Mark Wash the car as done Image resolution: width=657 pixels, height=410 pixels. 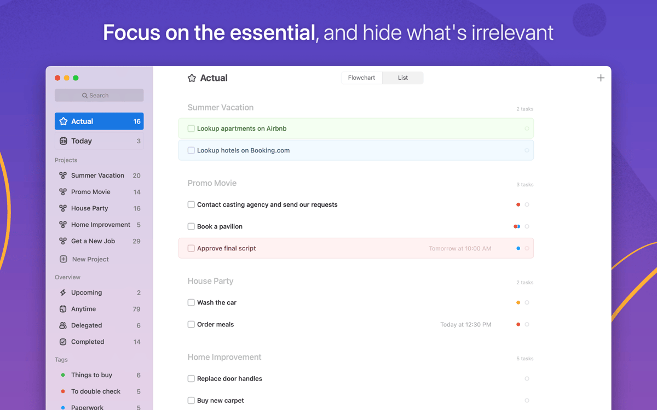click(x=191, y=302)
